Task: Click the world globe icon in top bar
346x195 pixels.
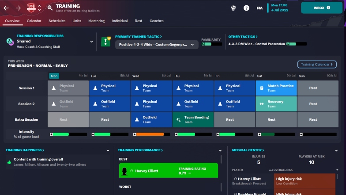Action: coord(233,8)
